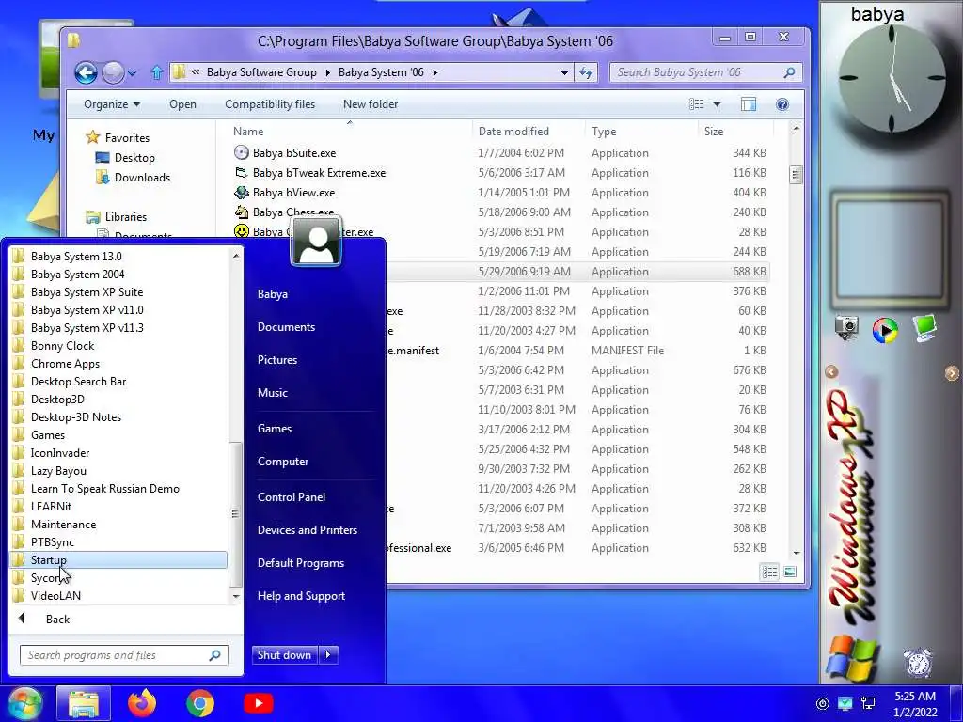Select Babya Chess.exe file icon
This screenshot has height=722, width=963.
(242, 212)
